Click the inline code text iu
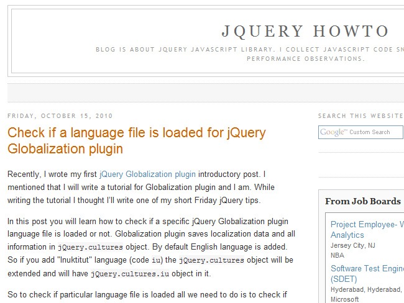Viewport: 404px width, 303px height. [x=156, y=260]
